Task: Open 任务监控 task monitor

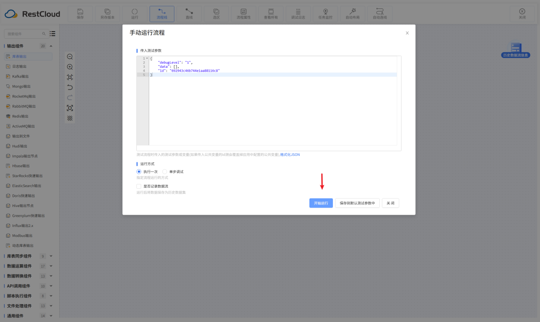Action: [326, 14]
